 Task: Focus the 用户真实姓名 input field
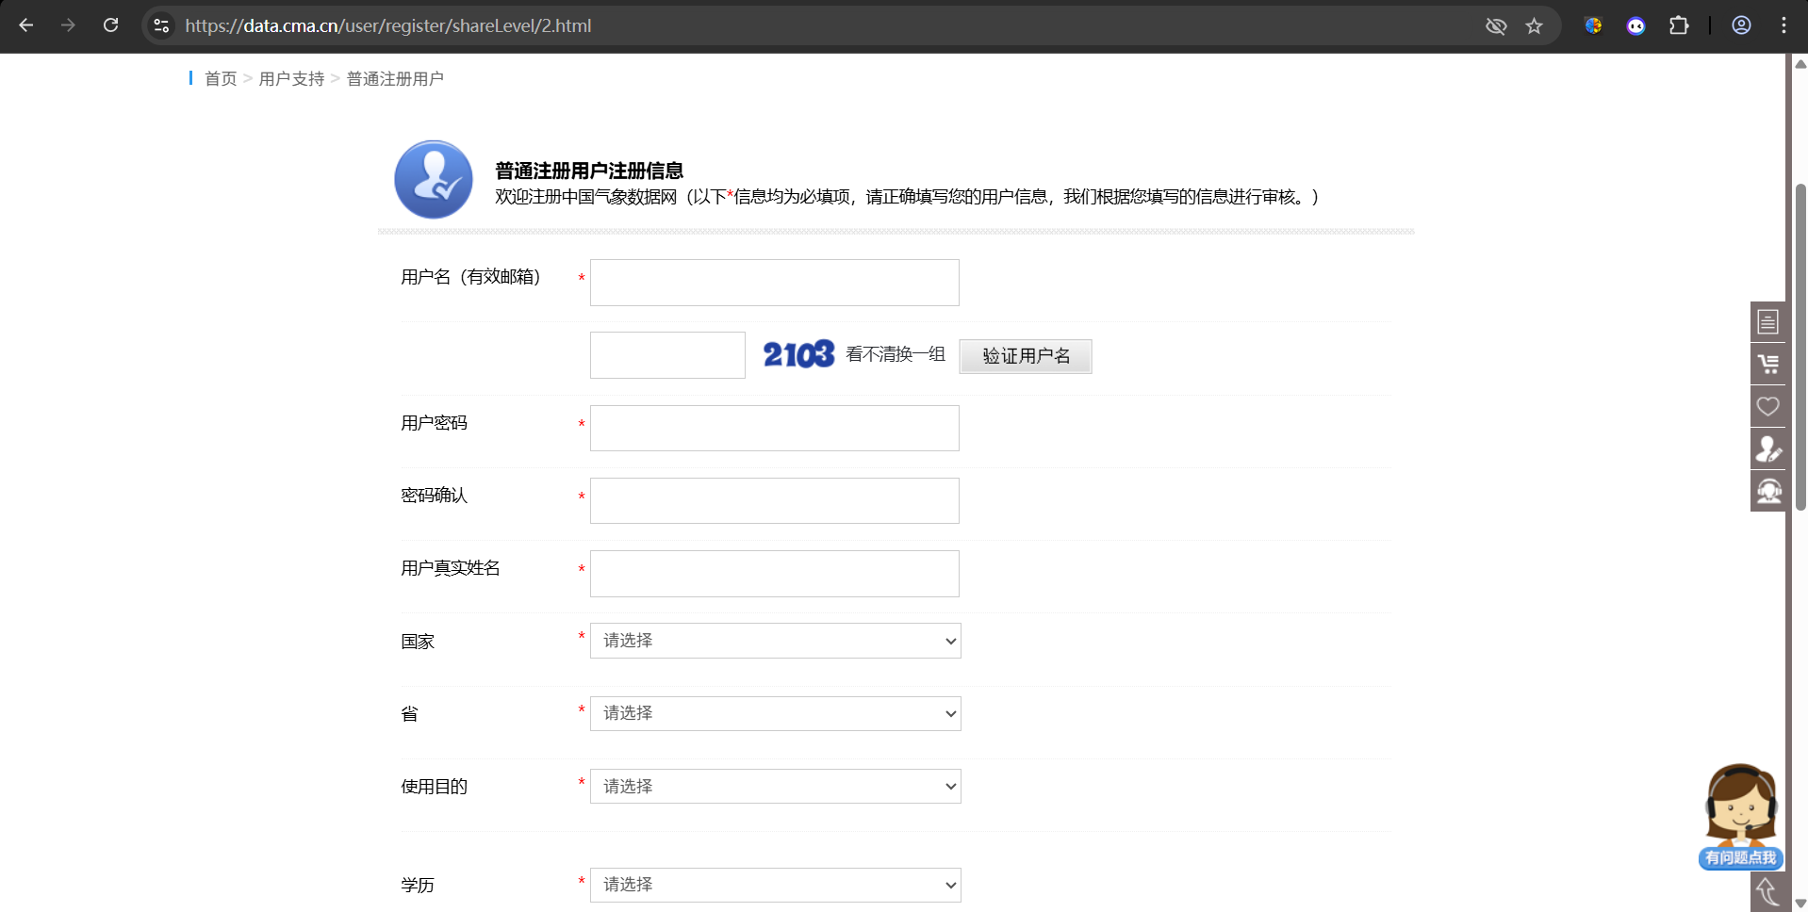[x=775, y=574]
